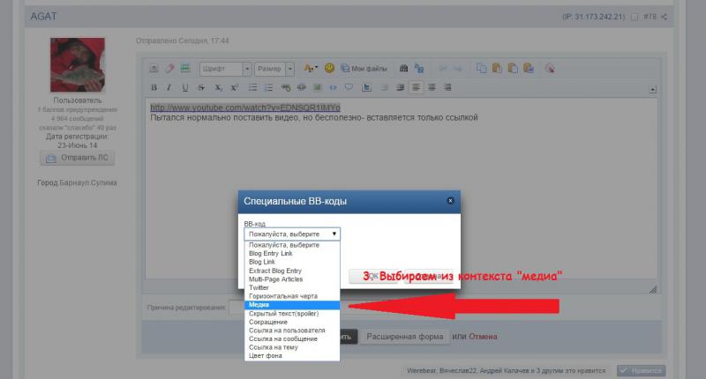
Task: Open the BB-код select dropdown
Action: [292, 234]
